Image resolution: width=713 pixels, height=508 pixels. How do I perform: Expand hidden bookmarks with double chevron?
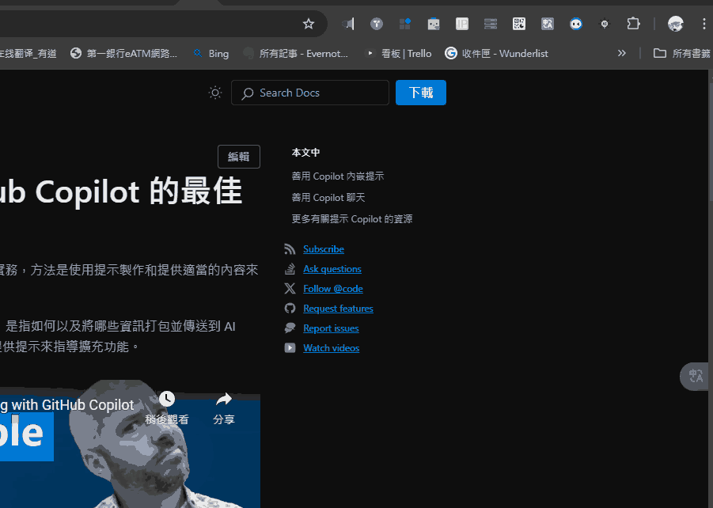[x=622, y=53]
